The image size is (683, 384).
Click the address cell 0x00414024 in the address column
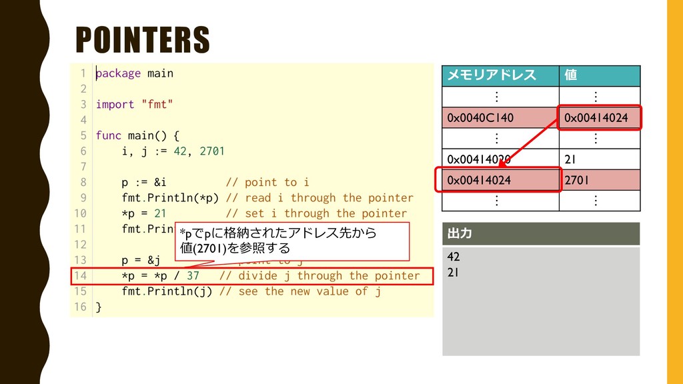(500, 180)
